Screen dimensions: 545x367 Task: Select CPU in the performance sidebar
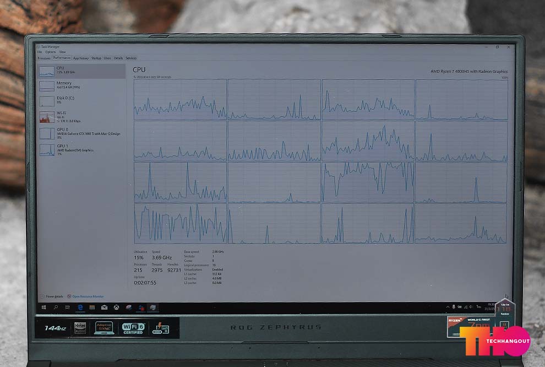tap(81, 71)
